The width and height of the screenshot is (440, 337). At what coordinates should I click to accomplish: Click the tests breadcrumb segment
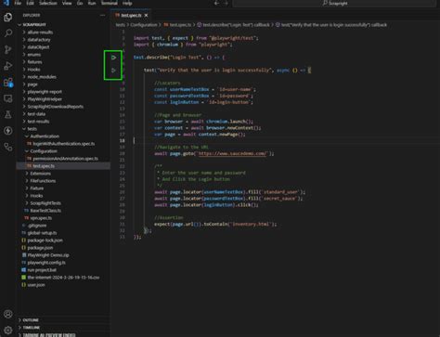coord(121,25)
